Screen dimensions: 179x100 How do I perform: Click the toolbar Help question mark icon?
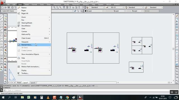tap(83, 7)
